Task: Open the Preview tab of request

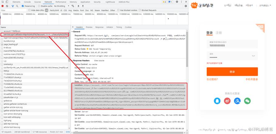Action: 89,27
